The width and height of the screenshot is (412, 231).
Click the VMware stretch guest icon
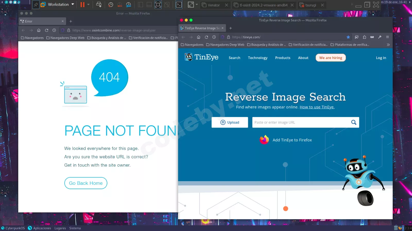point(191,5)
